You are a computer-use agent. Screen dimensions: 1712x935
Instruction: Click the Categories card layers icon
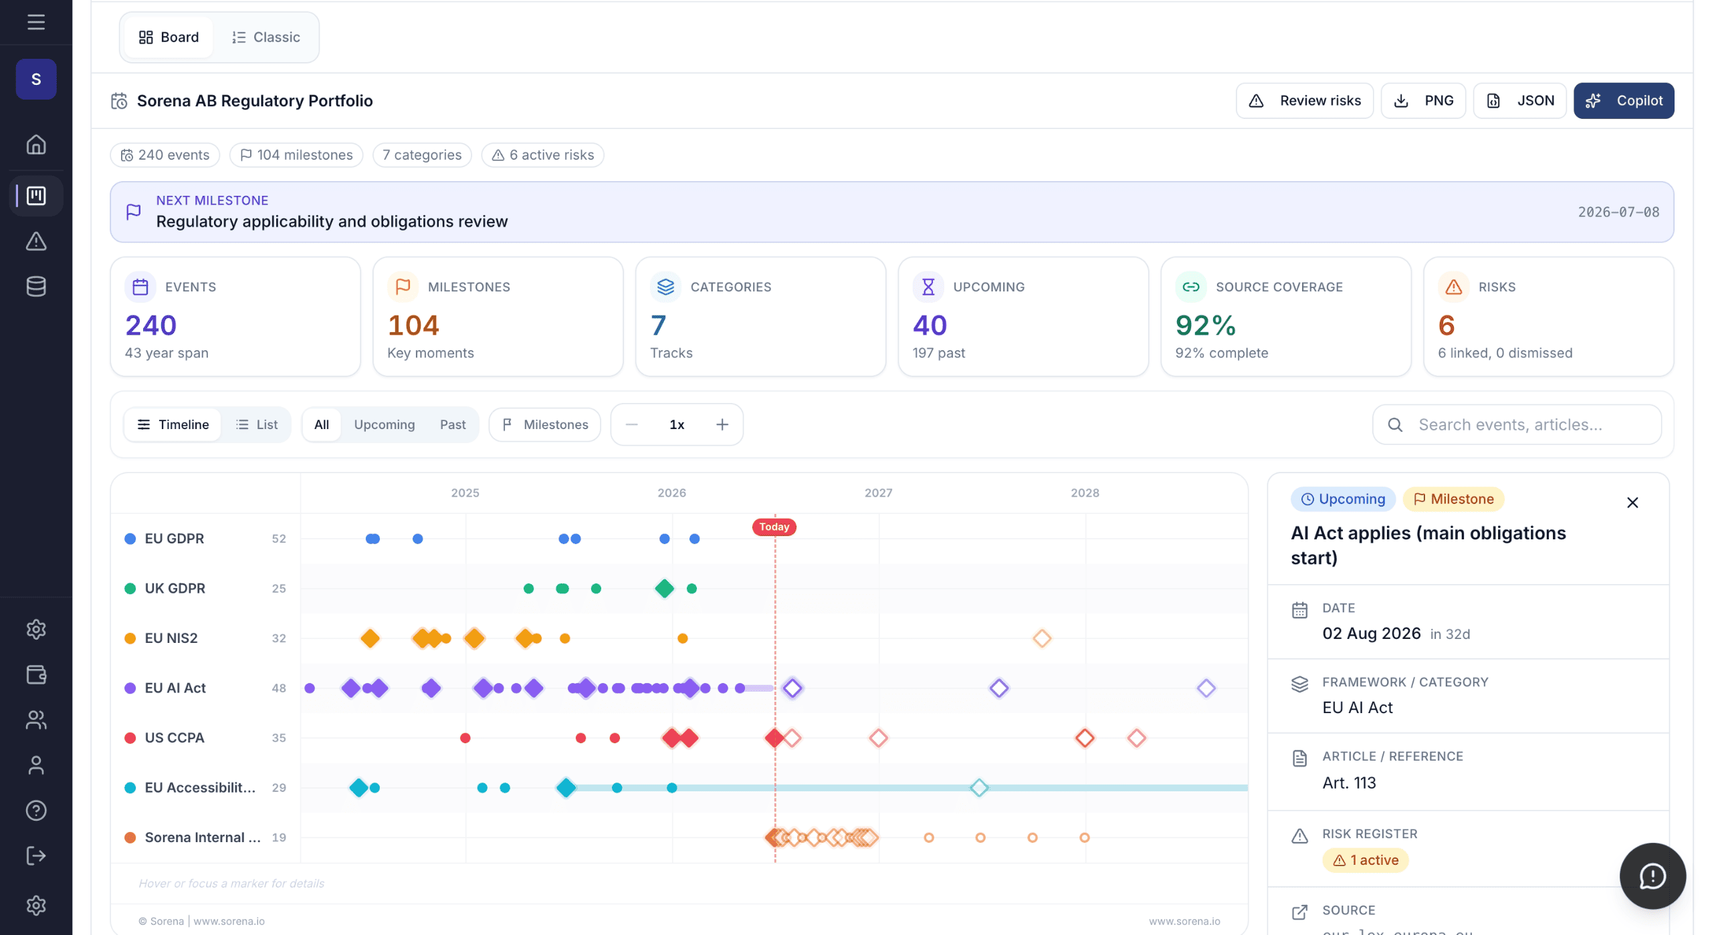pyautogui.click(x=665, y=287)
